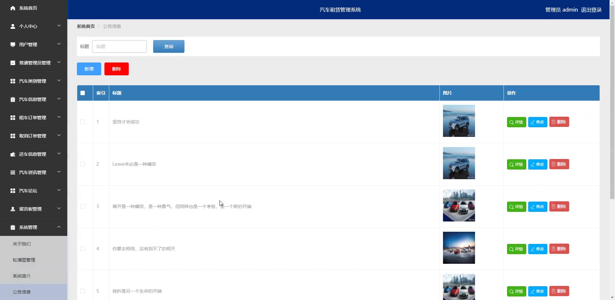Click 修改 for row 你要去相信
This screenshot has width=615, height=300.
pos(538,249)
